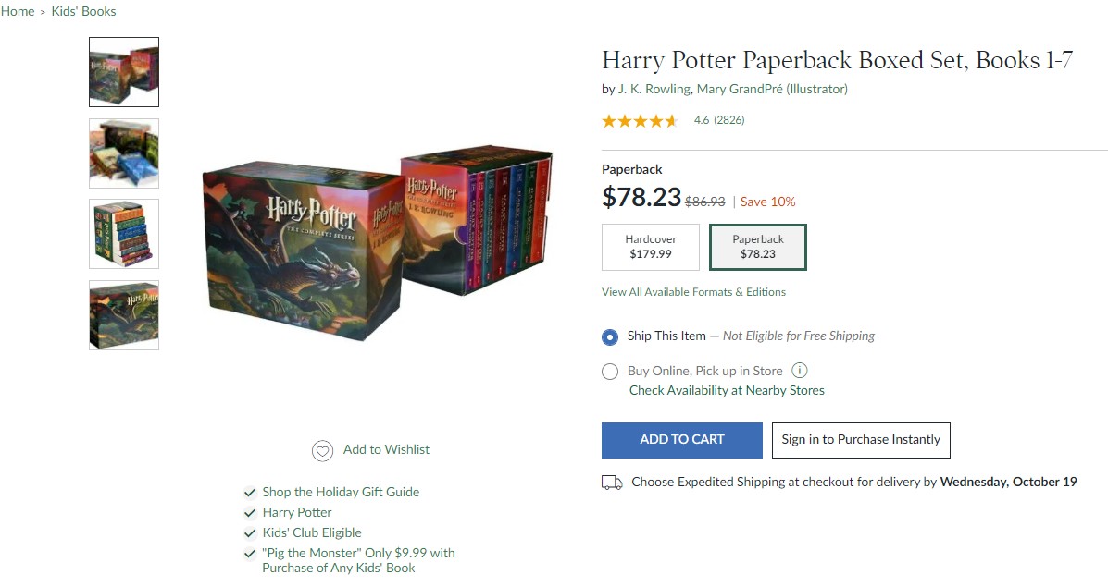View the second boxed set thumbnail
The image size is (1108, 587).
point(124,153)
